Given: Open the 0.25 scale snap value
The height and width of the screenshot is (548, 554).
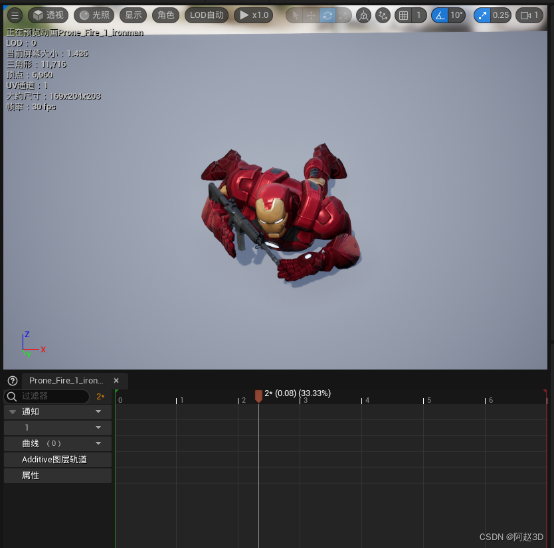Looking at the screenshot, I should tap(501, 15).
